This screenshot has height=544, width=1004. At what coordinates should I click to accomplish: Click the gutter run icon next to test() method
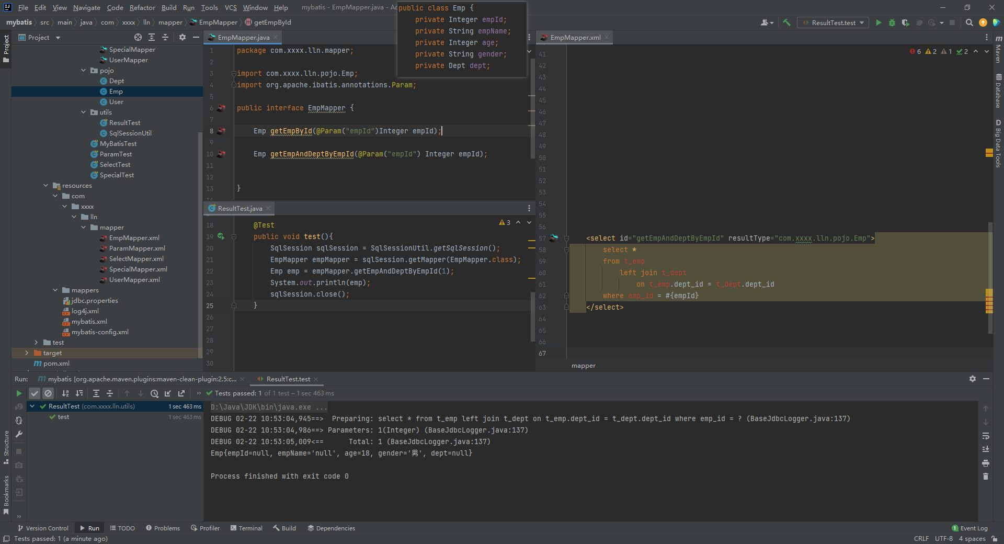coord(221,236)
